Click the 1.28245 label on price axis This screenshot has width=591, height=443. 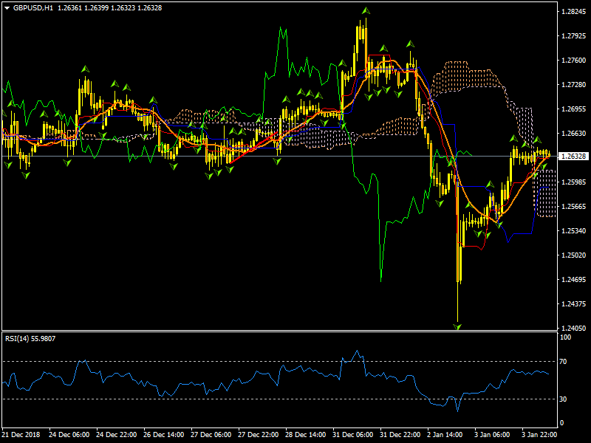(x=574, y=12)
